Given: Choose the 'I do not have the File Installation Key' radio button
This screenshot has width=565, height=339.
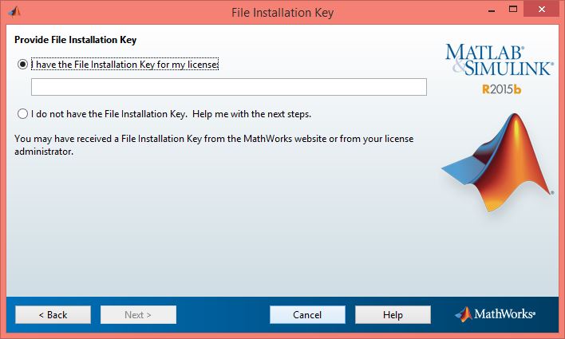Looking at the screenshot, I should [22, 113].
